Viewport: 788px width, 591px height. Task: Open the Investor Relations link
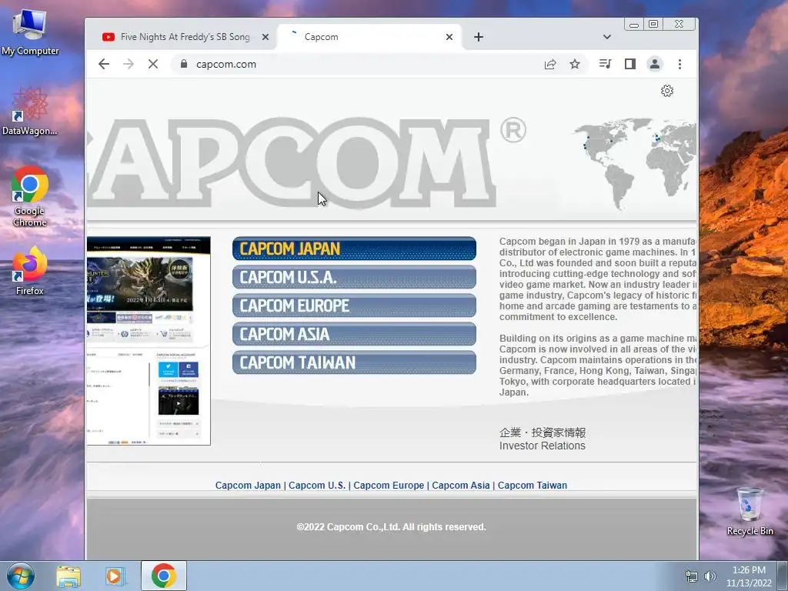click(543, 446)
